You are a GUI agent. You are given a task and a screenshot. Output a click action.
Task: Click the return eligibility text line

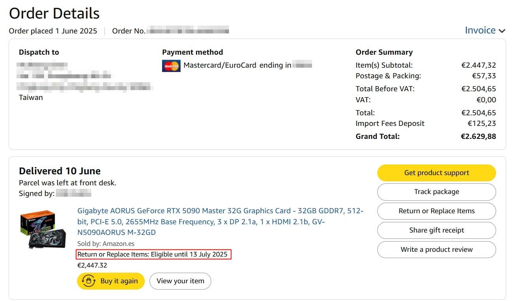(x=152, y=255)
